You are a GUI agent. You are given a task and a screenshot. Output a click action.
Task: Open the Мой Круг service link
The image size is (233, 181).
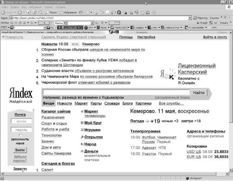click(93, 123)
